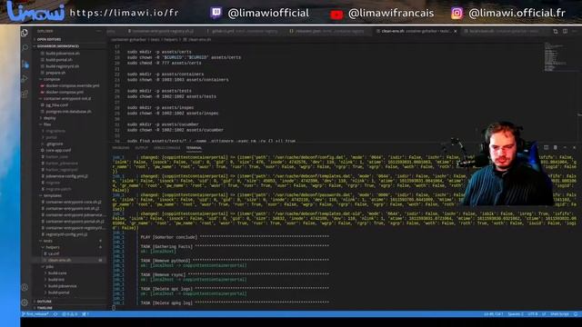Image resolution: width=582 pixels, height=327 pixels.
Task: Click the Limawi logo
Action: pyautogui.click(x=35, y=12)
